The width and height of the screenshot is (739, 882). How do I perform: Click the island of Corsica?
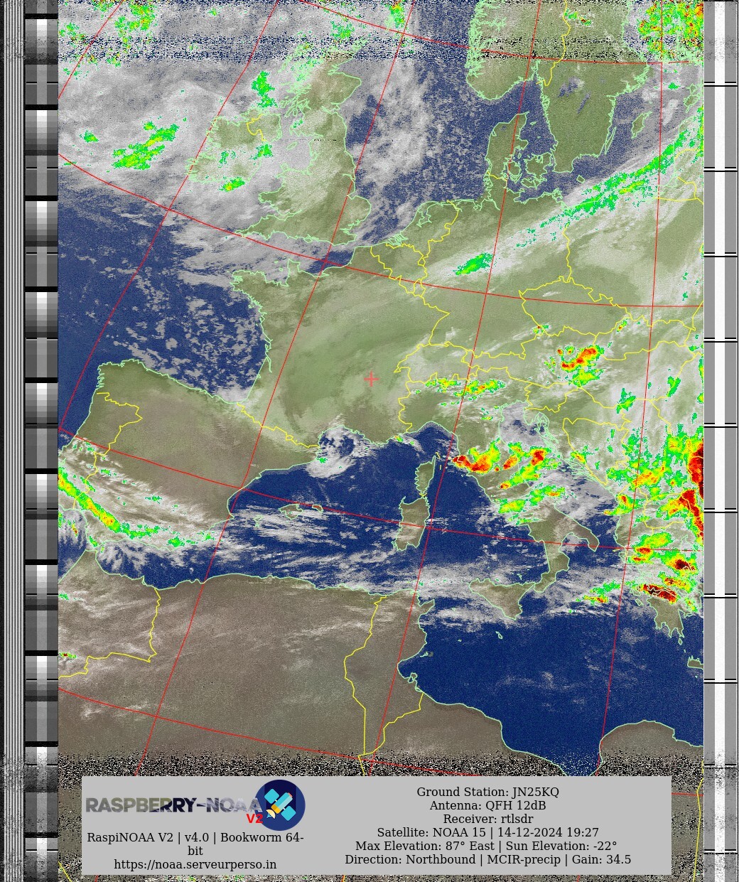(425, 478)
